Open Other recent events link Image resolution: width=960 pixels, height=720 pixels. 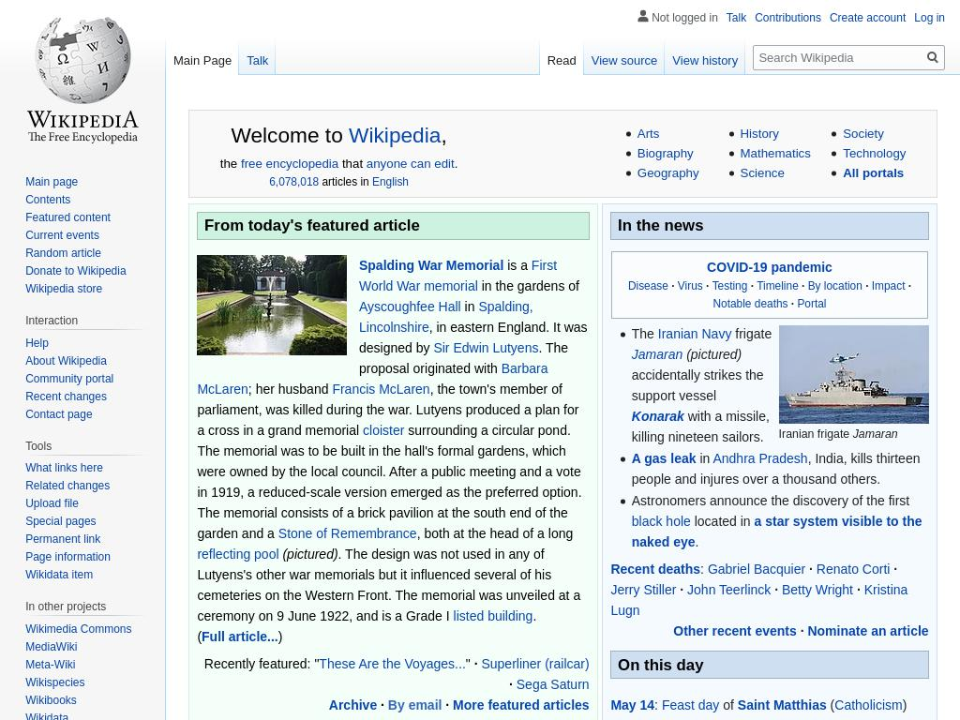tap(735, 631)
